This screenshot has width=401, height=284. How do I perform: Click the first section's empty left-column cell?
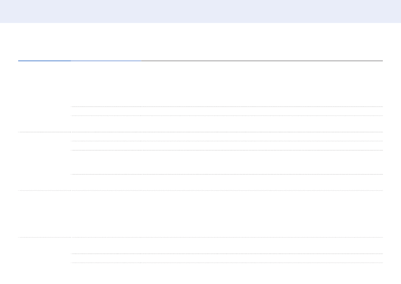[44, 96]
